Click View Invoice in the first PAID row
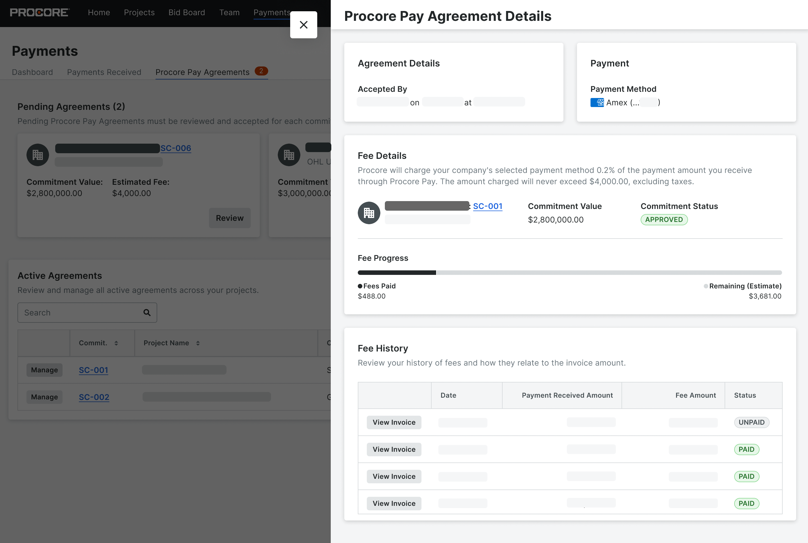808x543 pixels. coord(394,449)
